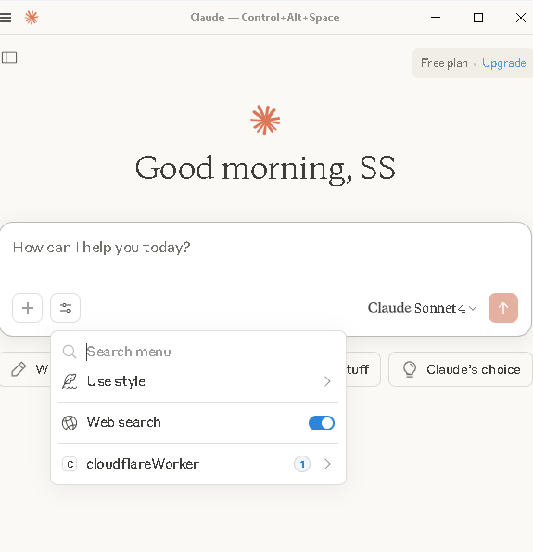533x552 pixels.
Task: Open the hamburger menu in title bar
Action: click(x=6, y=18)
